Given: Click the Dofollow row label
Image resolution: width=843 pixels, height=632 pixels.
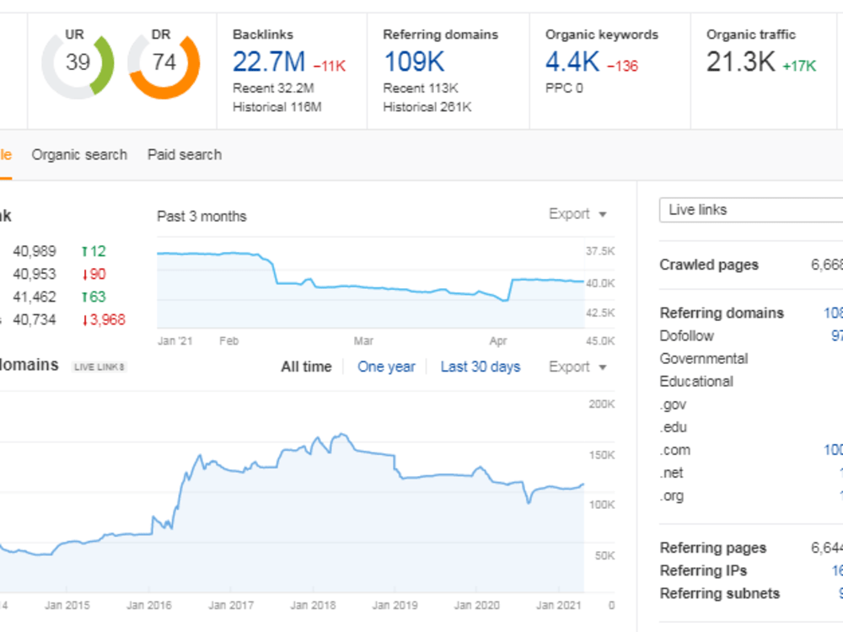Looking at the screenshot, I should [686, 336].
